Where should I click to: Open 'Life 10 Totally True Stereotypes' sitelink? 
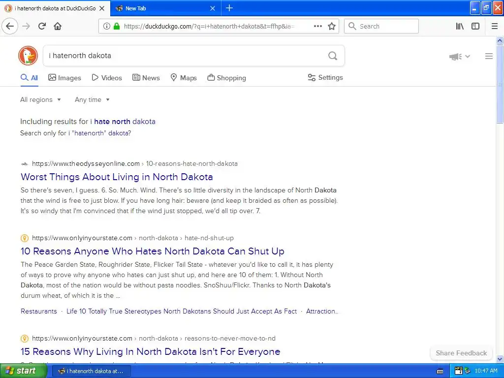pos(182,312)
